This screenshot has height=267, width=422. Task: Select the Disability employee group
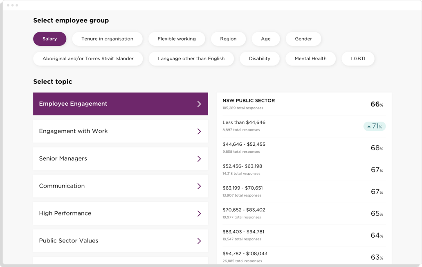click(x=260, y=59)
